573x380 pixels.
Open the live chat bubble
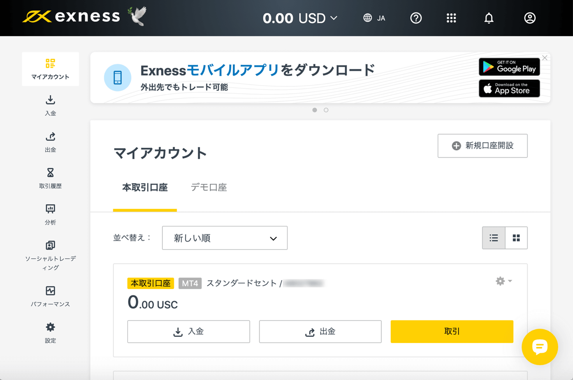pyautogui.click(x=540, y=347)
